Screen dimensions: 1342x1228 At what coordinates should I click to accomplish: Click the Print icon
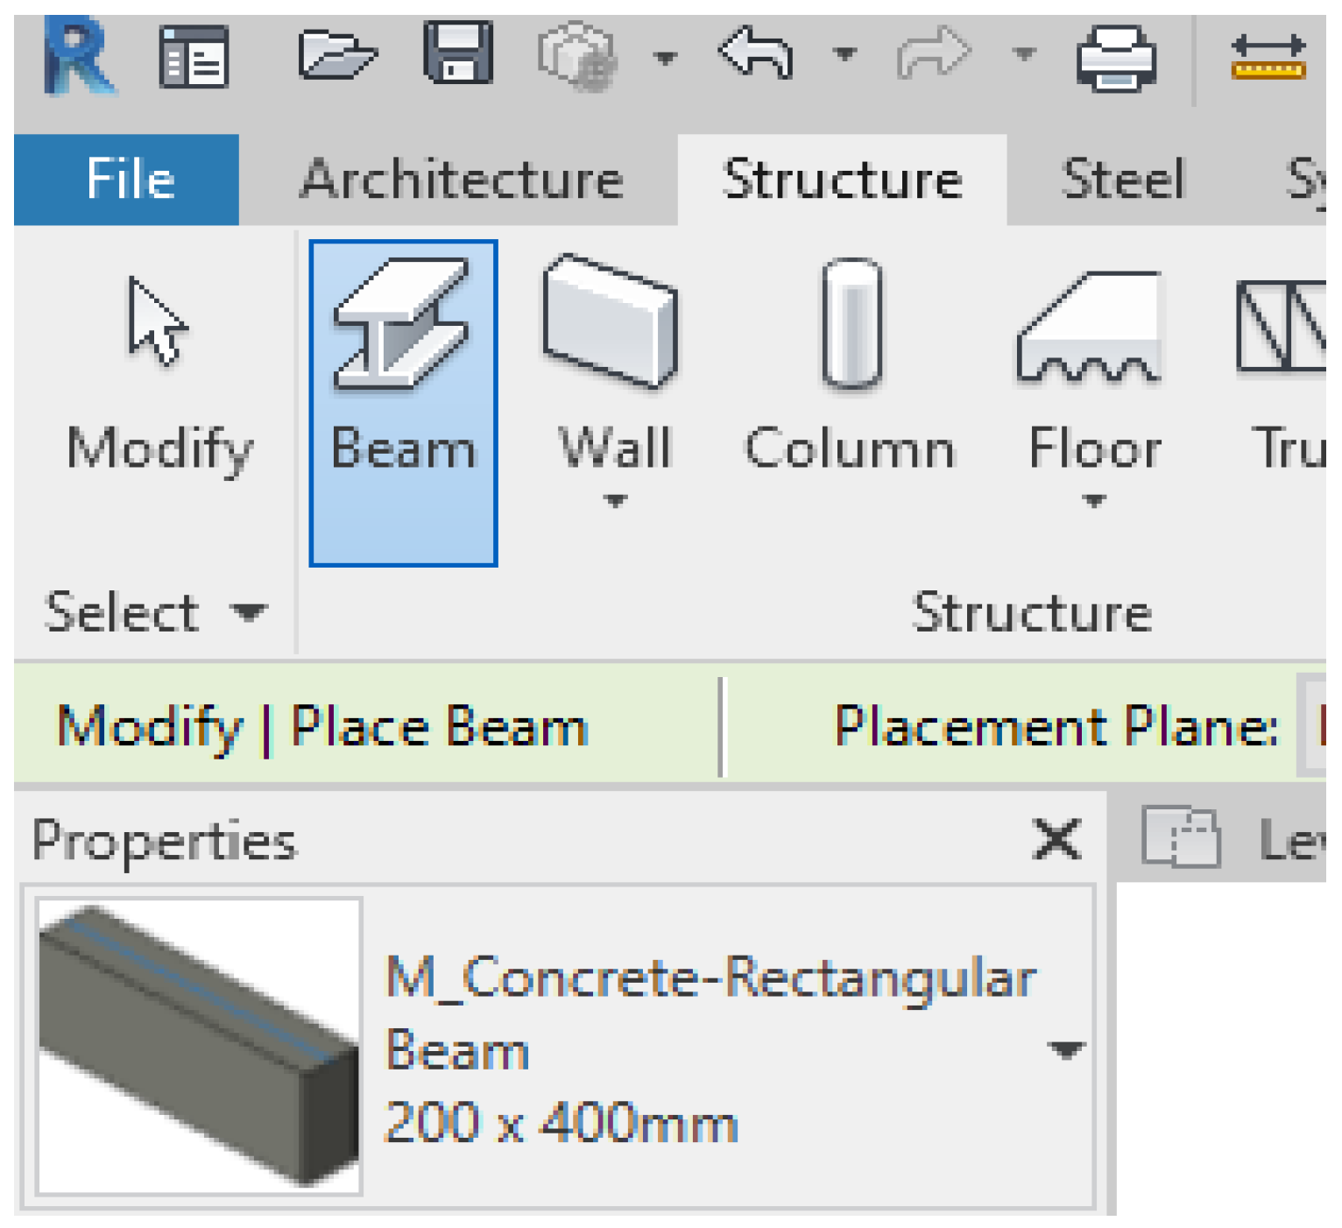[x=1116, y=58]
